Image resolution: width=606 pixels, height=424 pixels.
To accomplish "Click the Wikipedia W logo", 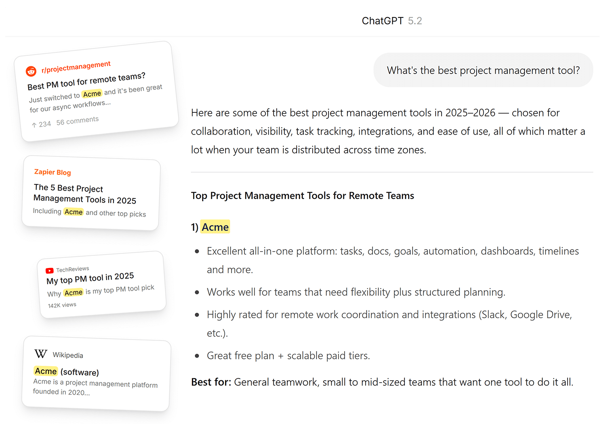I will pos(41,354).
